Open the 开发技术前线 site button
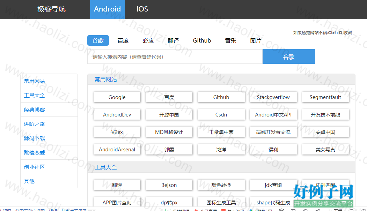The width and height of the screenshot is (367, 211). [325, 114]
